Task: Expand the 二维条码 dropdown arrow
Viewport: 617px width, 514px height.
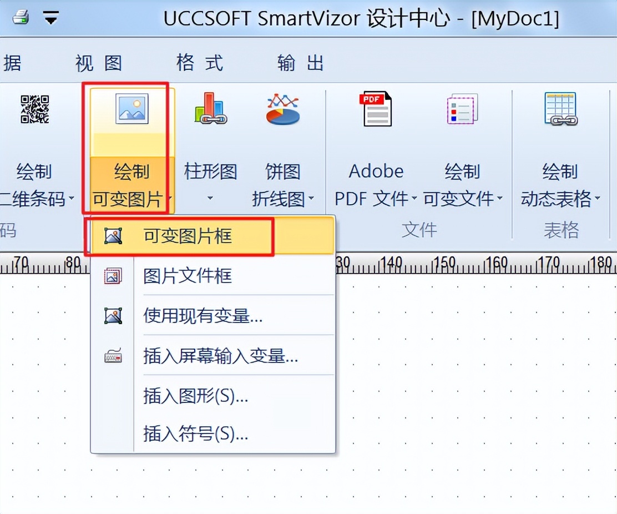Action: click(72, 198)
